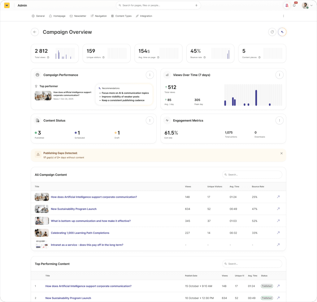This screenshot has width=317, height=302.
Task: Open the external link arrow for New Sustainability Program Launch
Action: click(278, 209)
